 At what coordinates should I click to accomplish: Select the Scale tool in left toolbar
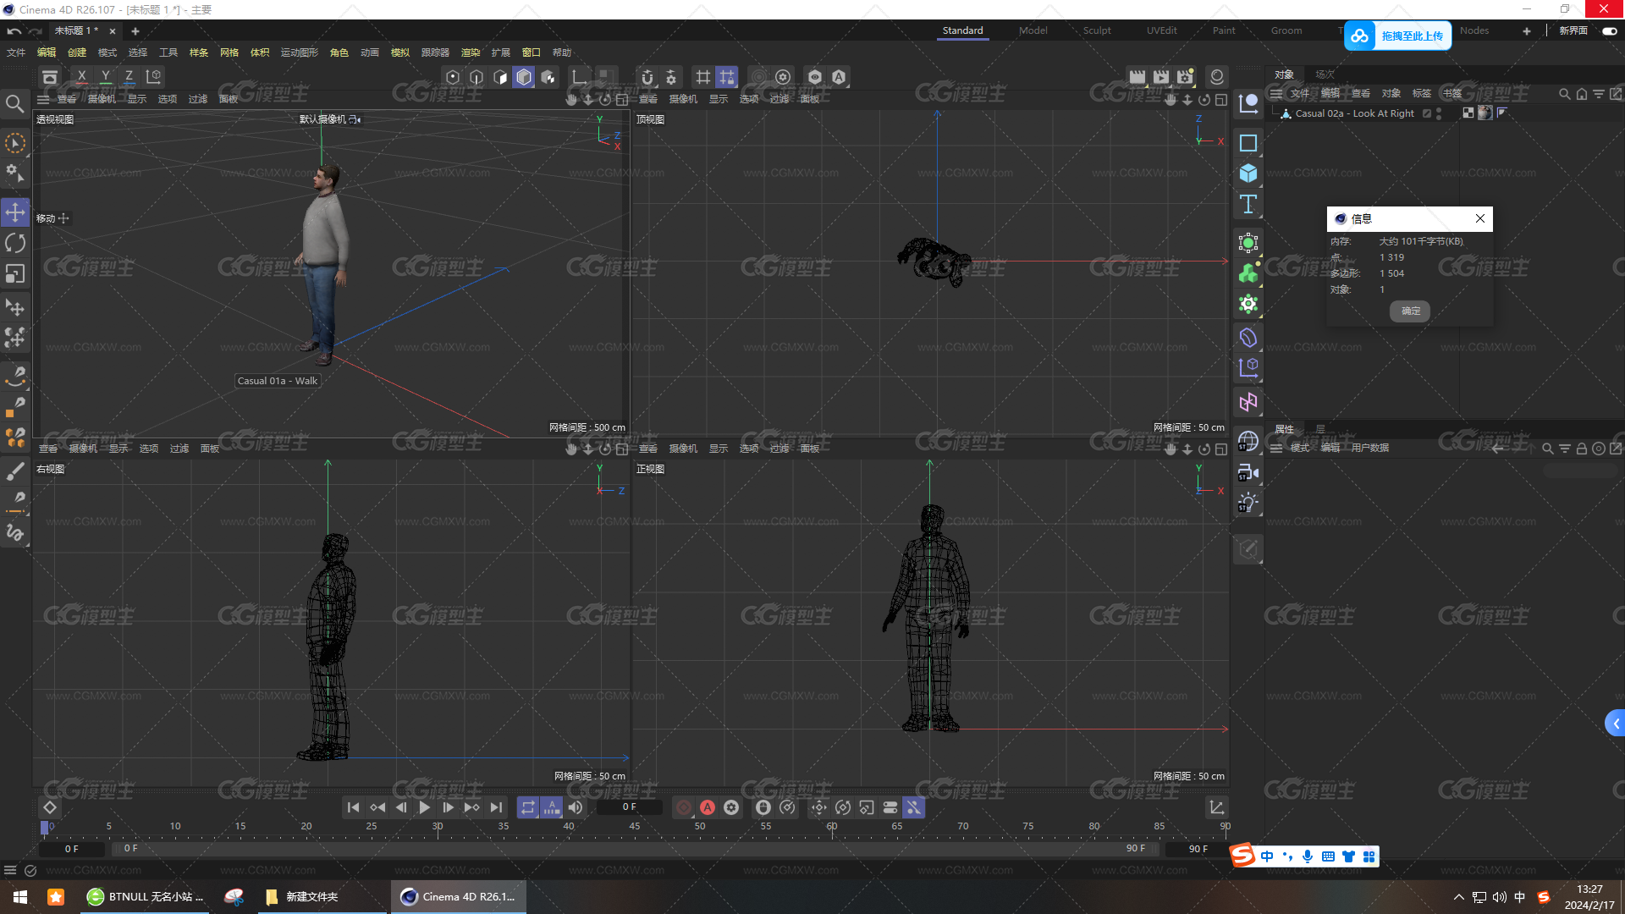click(x=15, y=273)
